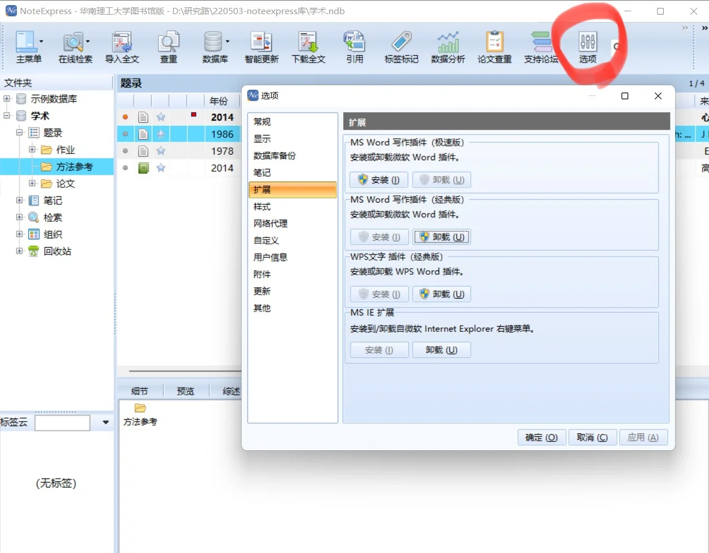Click the 标签云 input field
The width and height of the screenshot is (709, 553).
(62, 423)
